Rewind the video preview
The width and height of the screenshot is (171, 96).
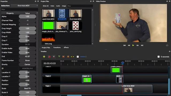[129, 45]
